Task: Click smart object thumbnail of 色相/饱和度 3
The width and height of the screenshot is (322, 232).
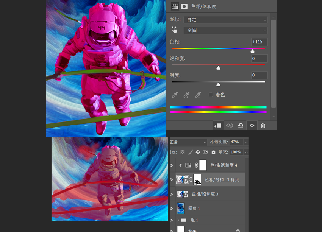Action: point(183,194)
